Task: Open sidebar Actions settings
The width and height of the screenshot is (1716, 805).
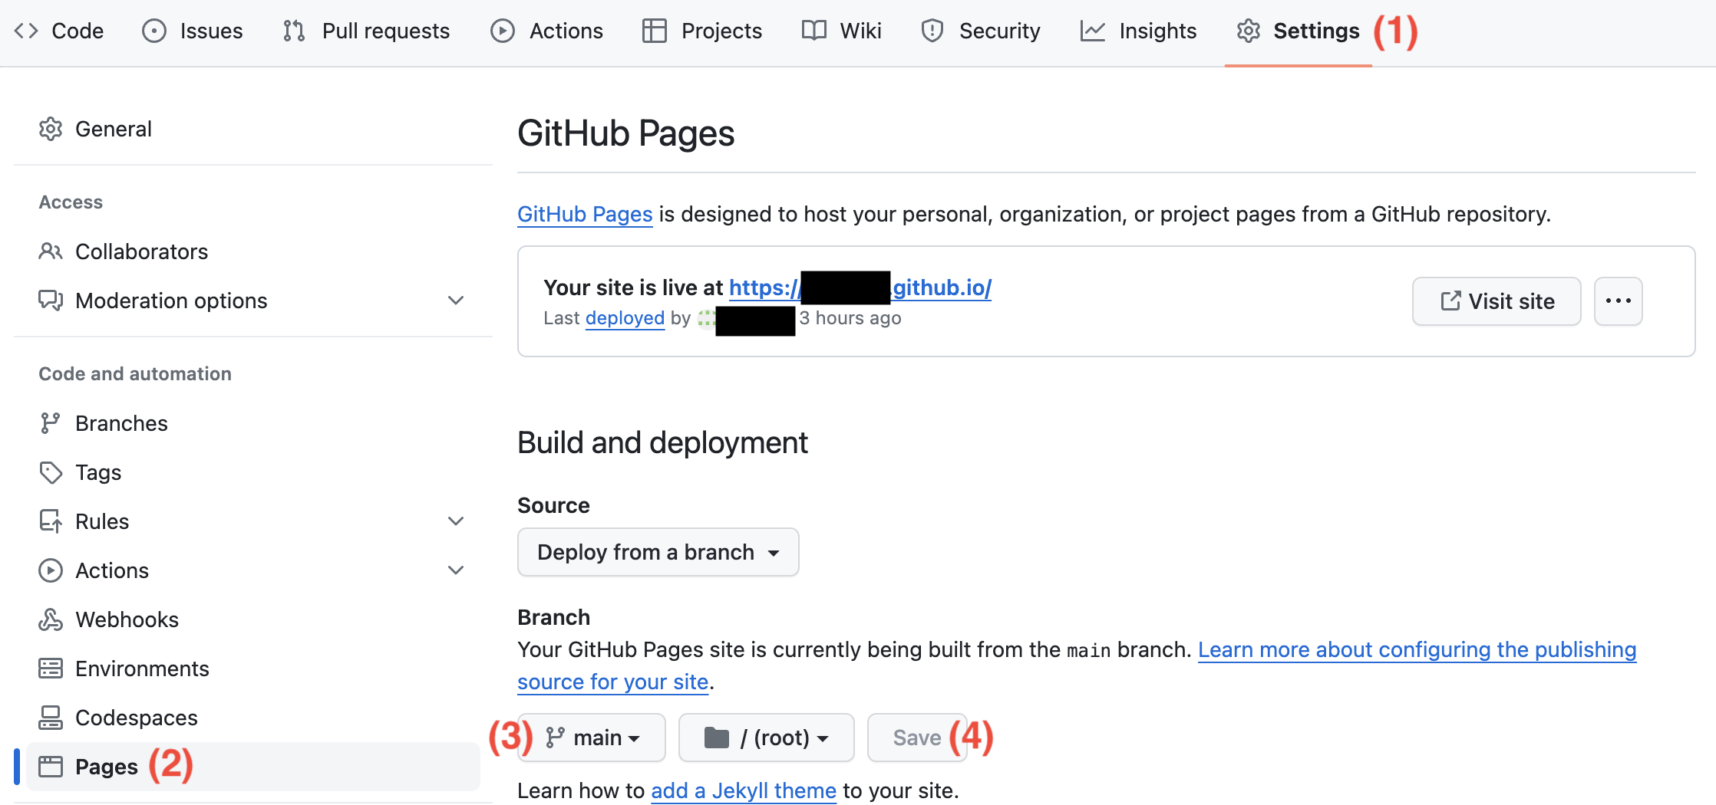Action: click(253, 570)
